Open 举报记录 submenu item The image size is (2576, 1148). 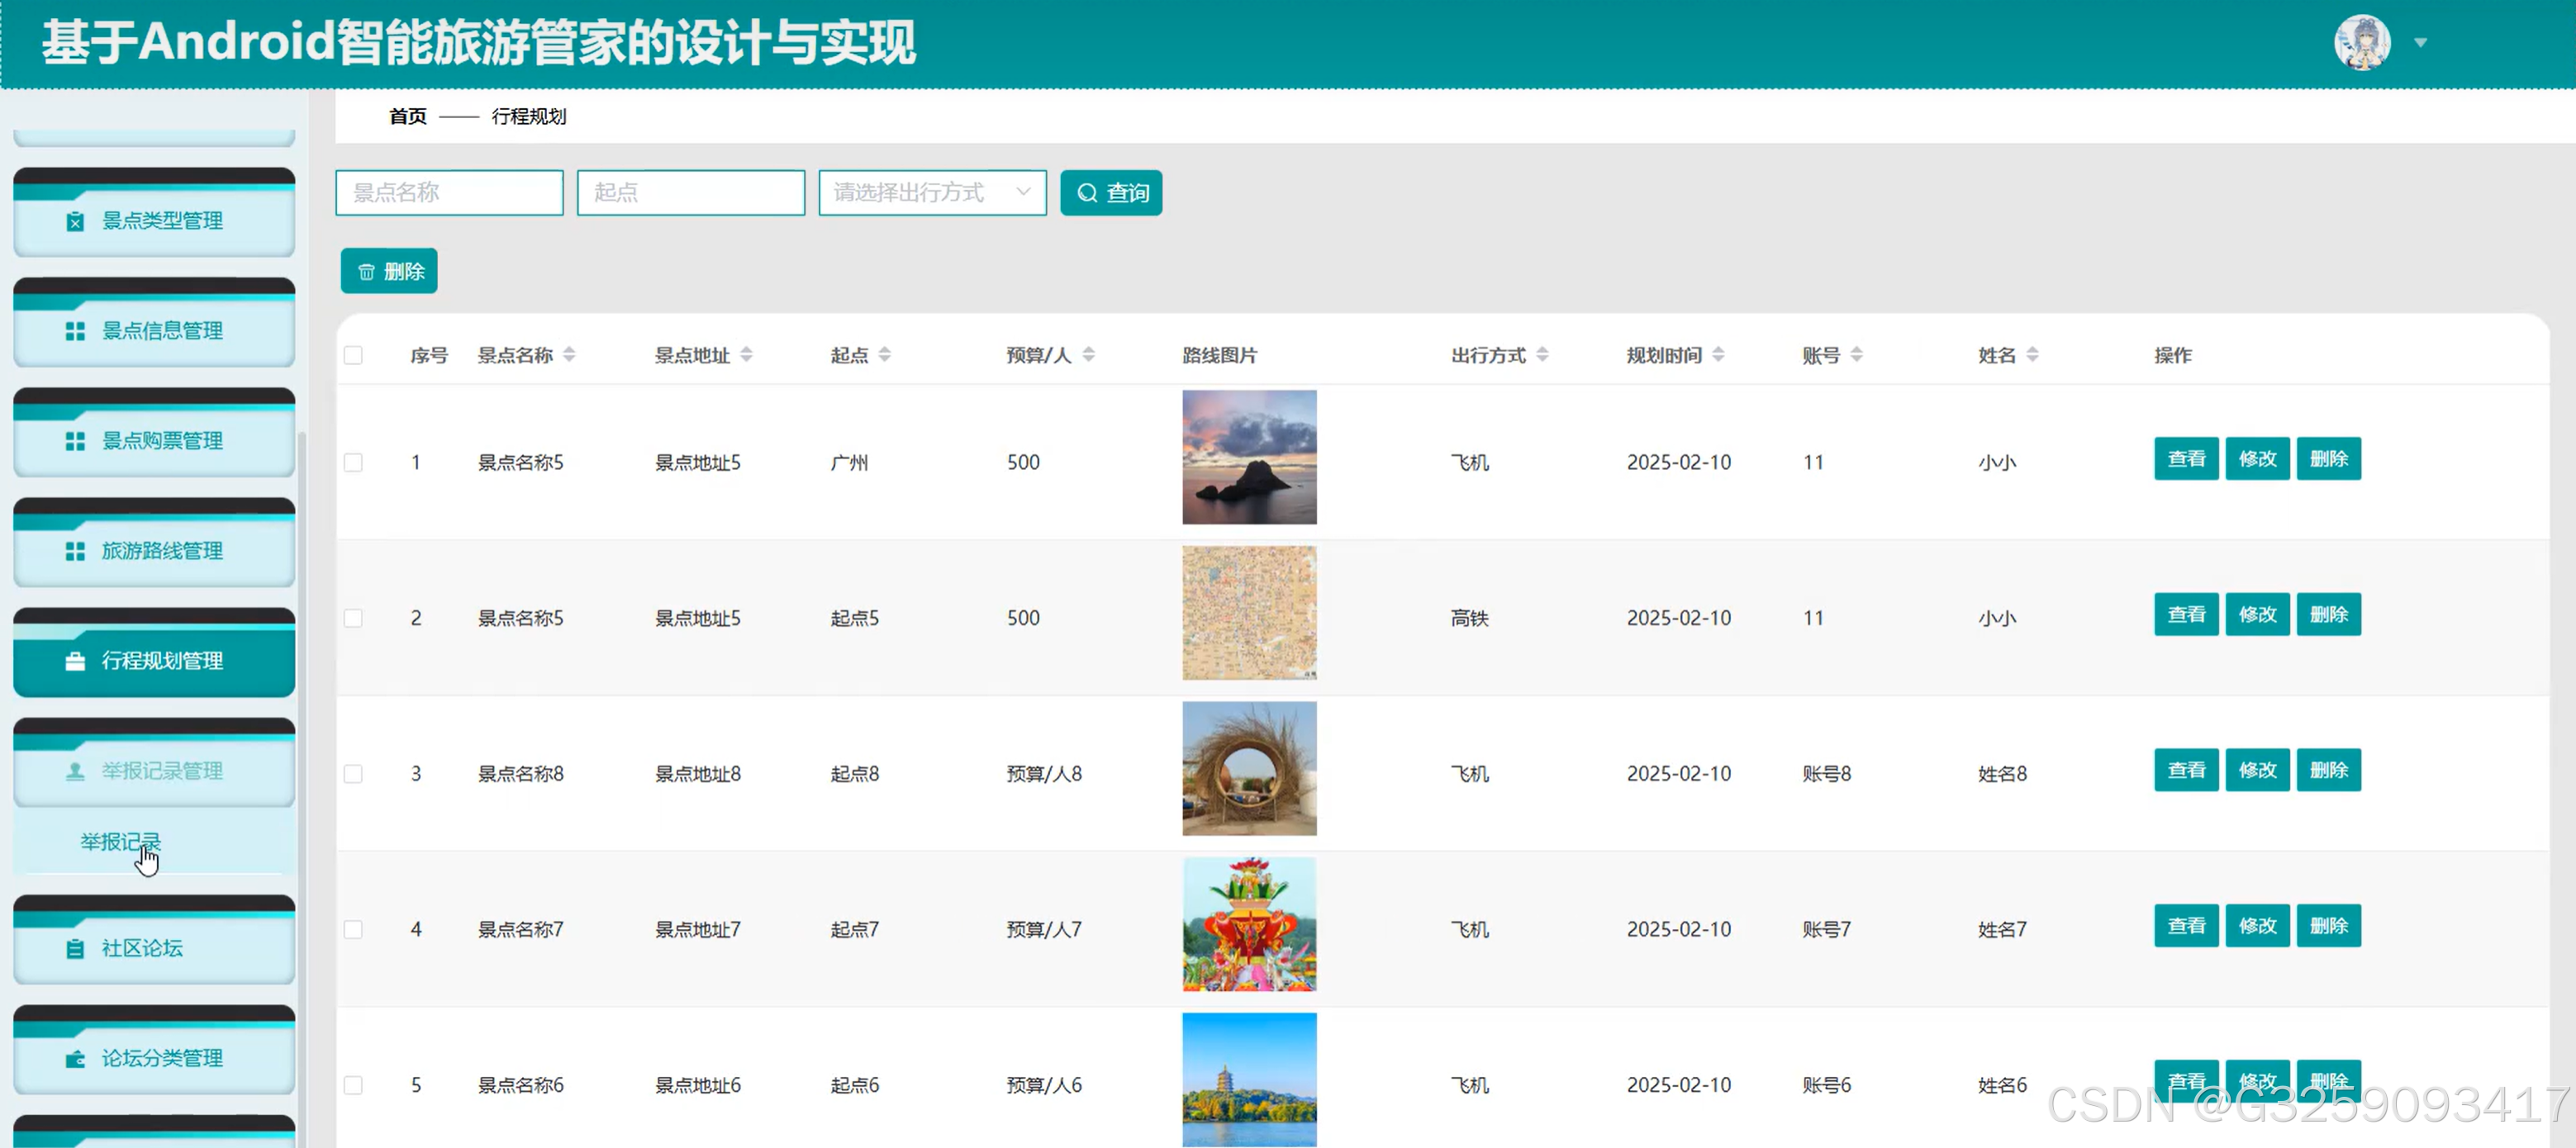click(120, 842)
